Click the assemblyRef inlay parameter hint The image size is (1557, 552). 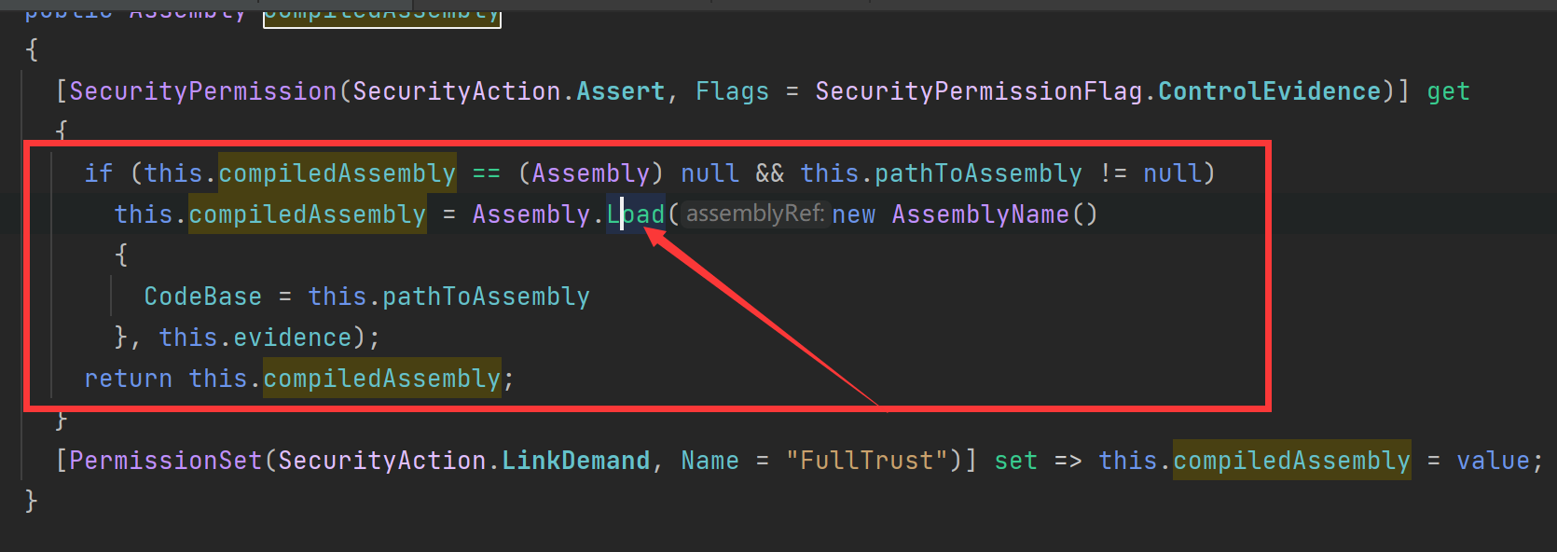click(755, 214)
